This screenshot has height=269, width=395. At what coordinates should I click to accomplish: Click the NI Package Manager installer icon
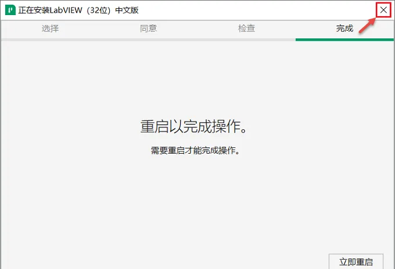click(10, 10)
